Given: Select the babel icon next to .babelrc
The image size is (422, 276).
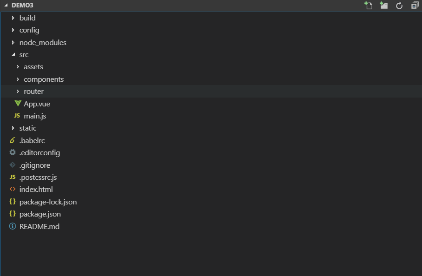Looking at the screenshot, I should click(x=12, y=140).
